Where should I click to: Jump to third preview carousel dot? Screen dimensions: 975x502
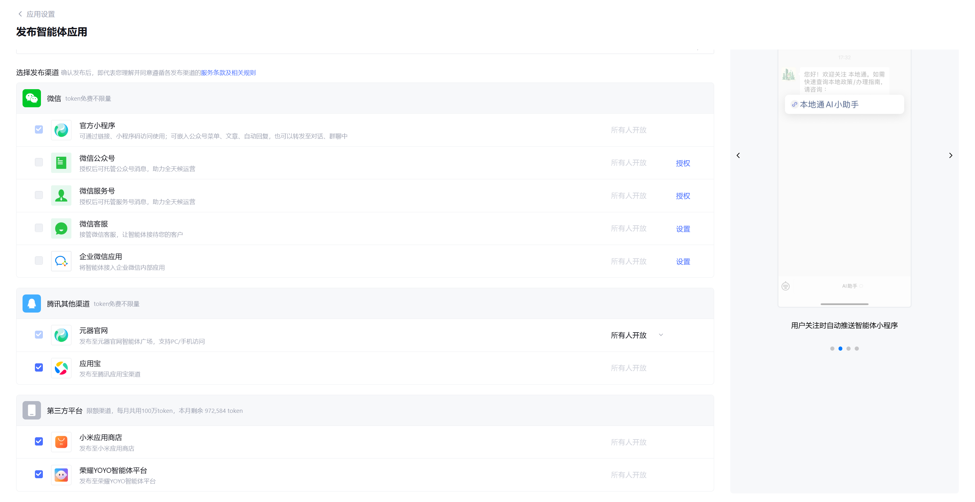click(x=848, y=348)
